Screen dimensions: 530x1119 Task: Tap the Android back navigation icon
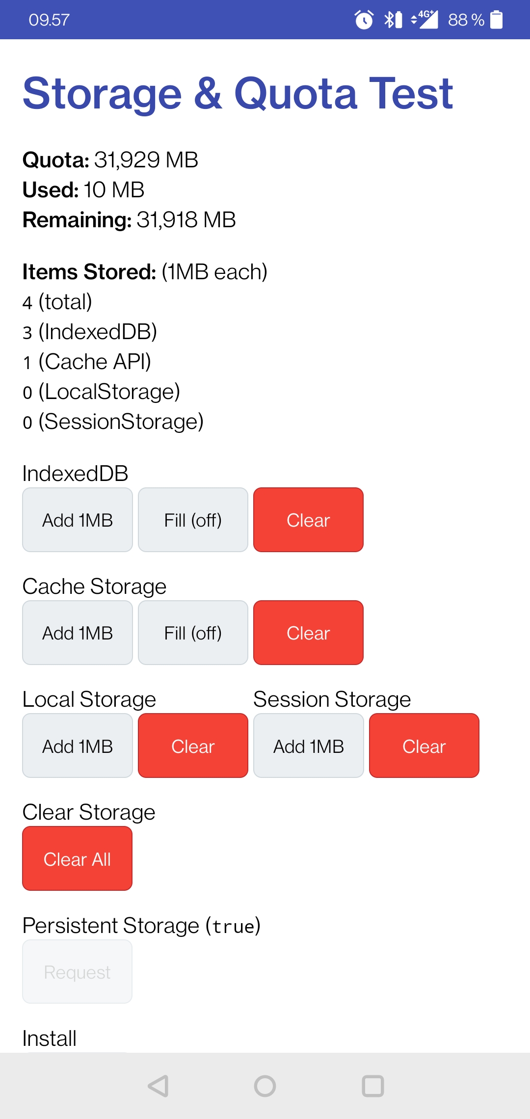click(159, 1086)
